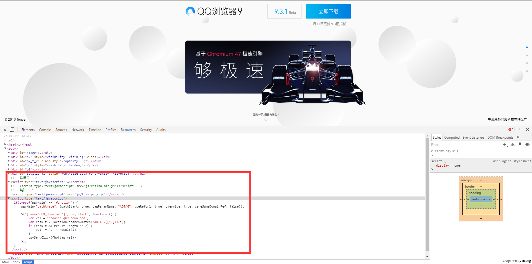Toggle the device mode toolbar icon
The width and height of the screenshot is (532, 264).
[12, 130]
